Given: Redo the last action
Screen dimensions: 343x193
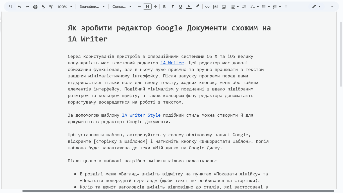Looking at the screenshot, I should [27, 7].
